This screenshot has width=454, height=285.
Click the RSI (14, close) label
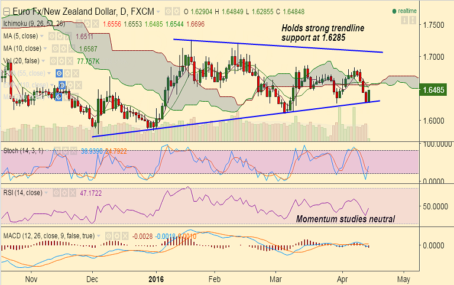[22, 193]
